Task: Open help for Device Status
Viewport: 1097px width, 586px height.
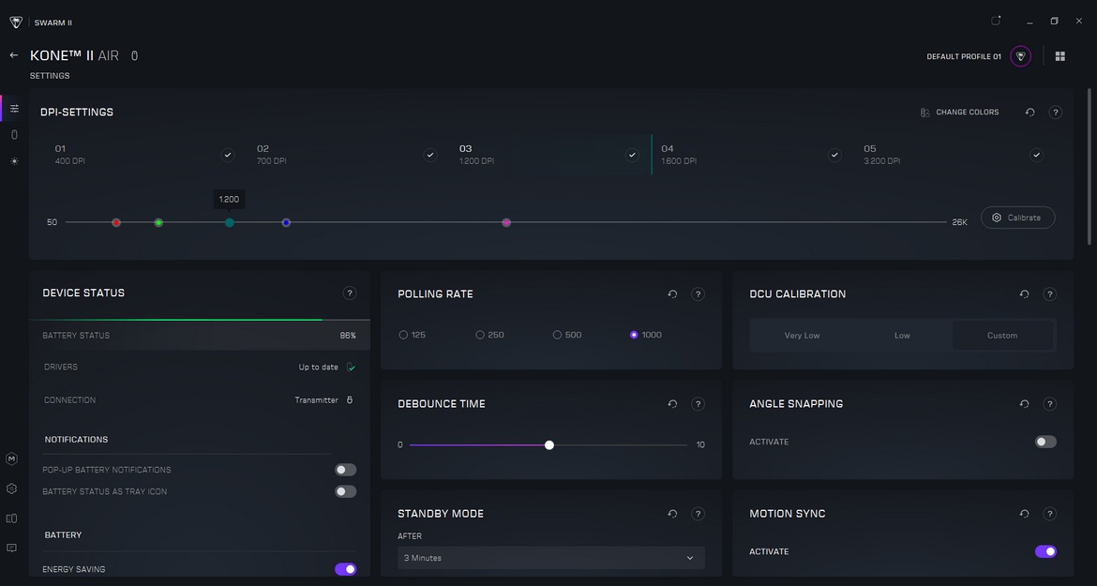Action: (x=350, y=293)
